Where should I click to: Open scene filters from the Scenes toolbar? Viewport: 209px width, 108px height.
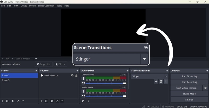point(13,101)
